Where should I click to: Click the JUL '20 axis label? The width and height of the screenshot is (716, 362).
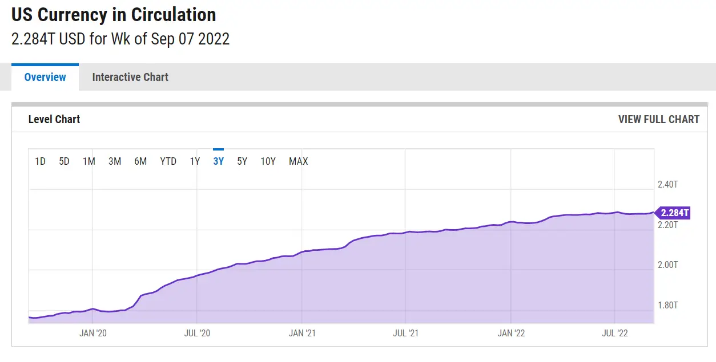pos(197,333)
